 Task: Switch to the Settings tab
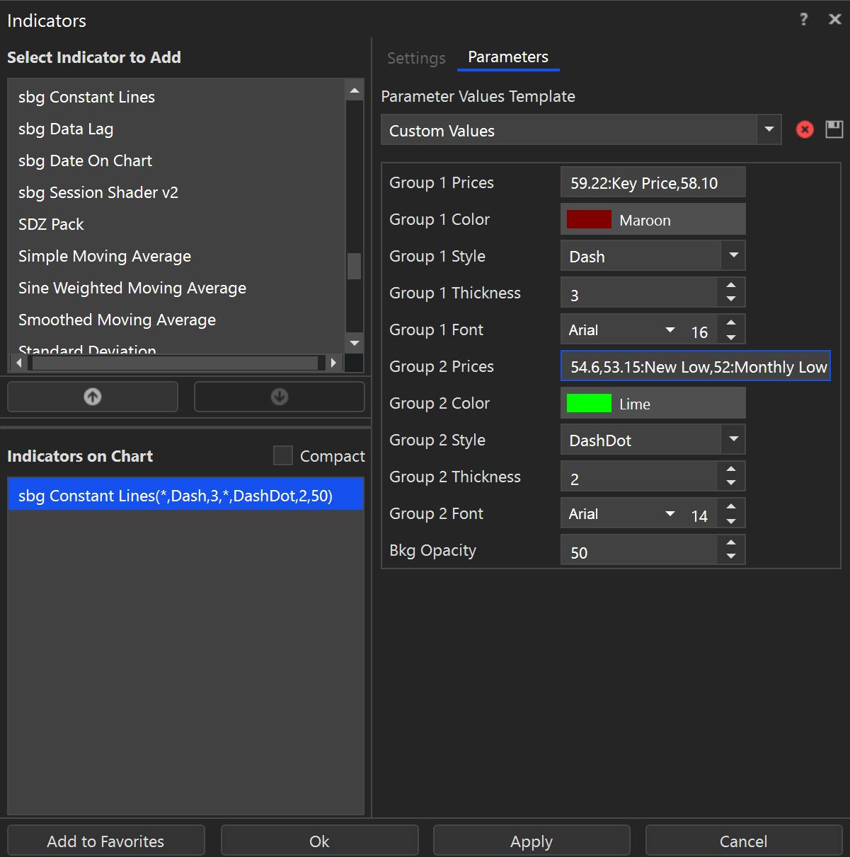pos(415,58)
